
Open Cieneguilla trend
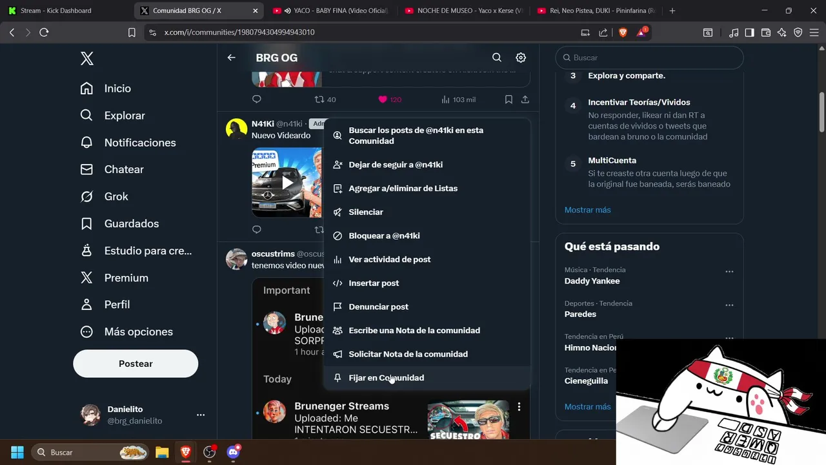pos(586,381)
